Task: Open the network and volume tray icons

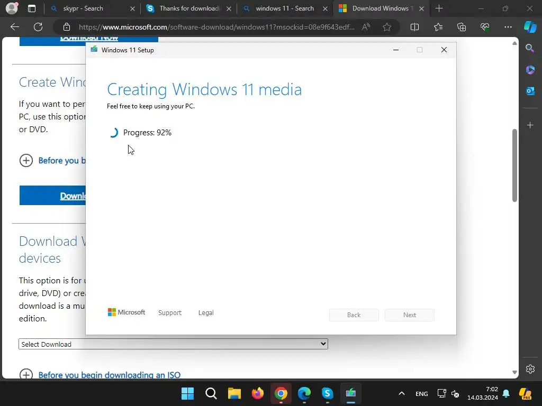Action: 448,393
